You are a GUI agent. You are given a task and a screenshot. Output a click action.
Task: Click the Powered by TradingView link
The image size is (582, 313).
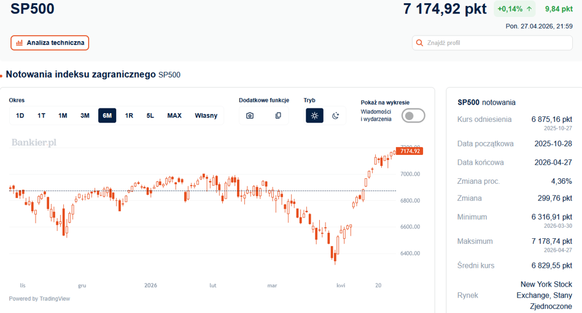point(39,298)
